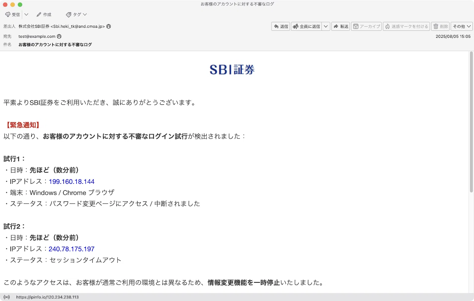This screenshot has width=474, height=301.
Task: Click the SBI証券 logo image
Action: pos(232,69)
